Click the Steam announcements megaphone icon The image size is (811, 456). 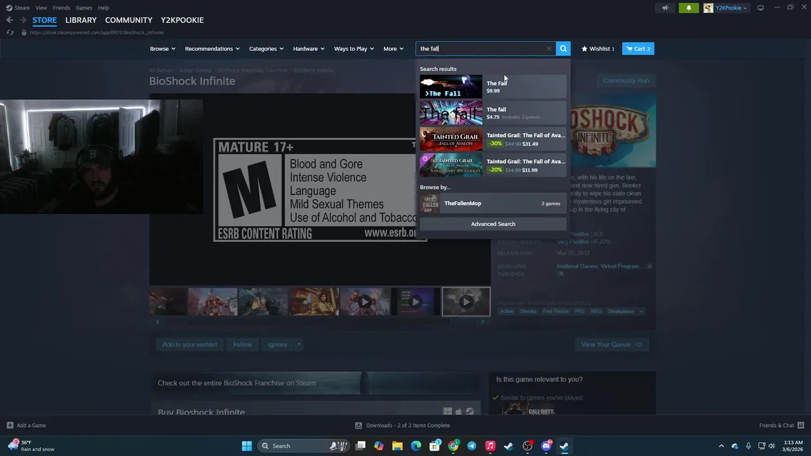coord(665,8)
